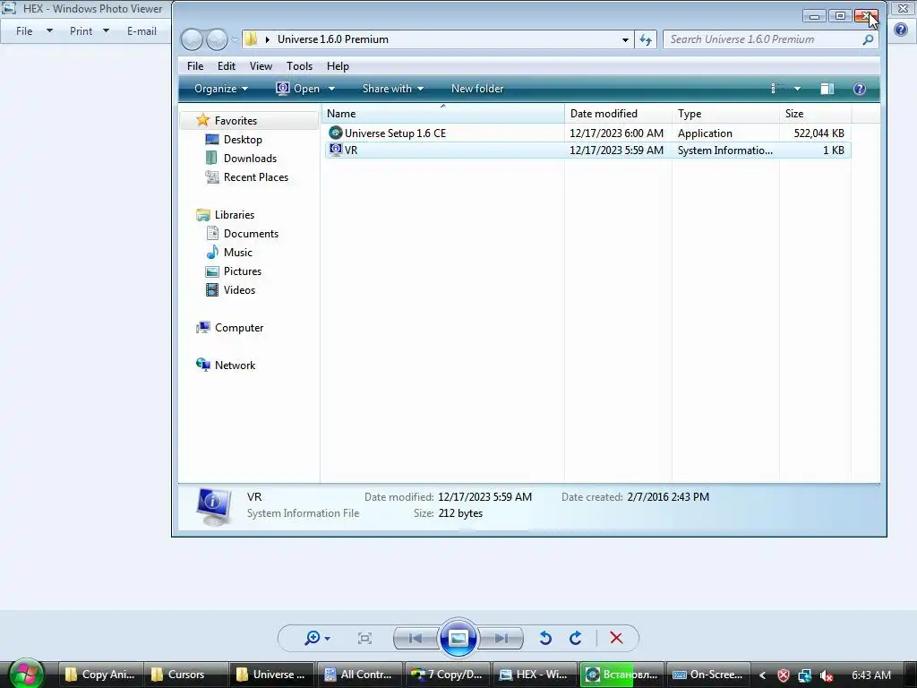Image resolution: width=917 pixels, height=688 pixels.
Task: Click the muted volume tray icon
Action: (x=827, y=675)
